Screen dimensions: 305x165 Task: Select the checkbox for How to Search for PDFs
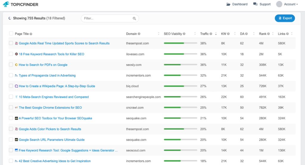click(x=11, y=65)
